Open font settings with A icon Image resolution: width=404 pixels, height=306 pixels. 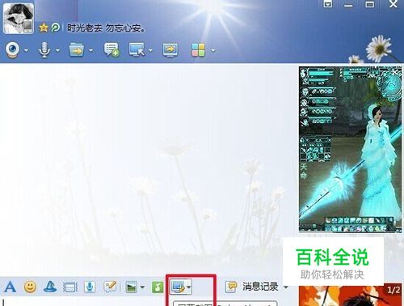[10, 287]
